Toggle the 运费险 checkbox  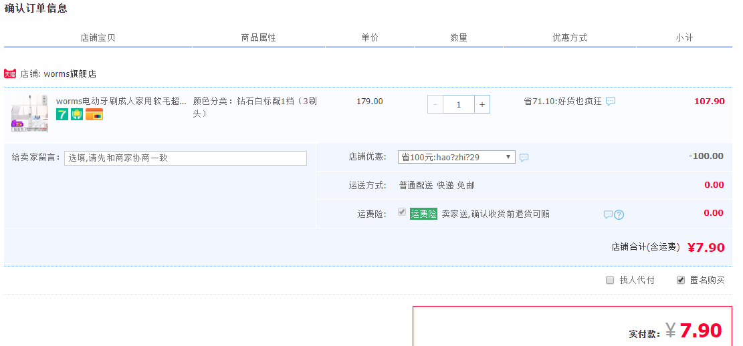click(x=402, y=212)
